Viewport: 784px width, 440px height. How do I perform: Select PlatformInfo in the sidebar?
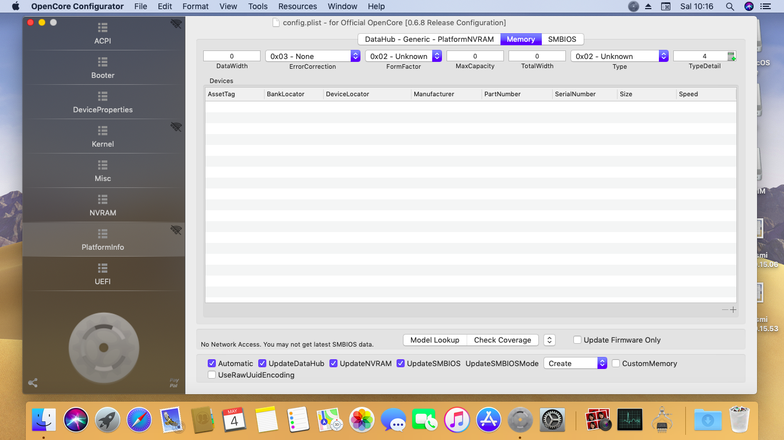[103, 239]
